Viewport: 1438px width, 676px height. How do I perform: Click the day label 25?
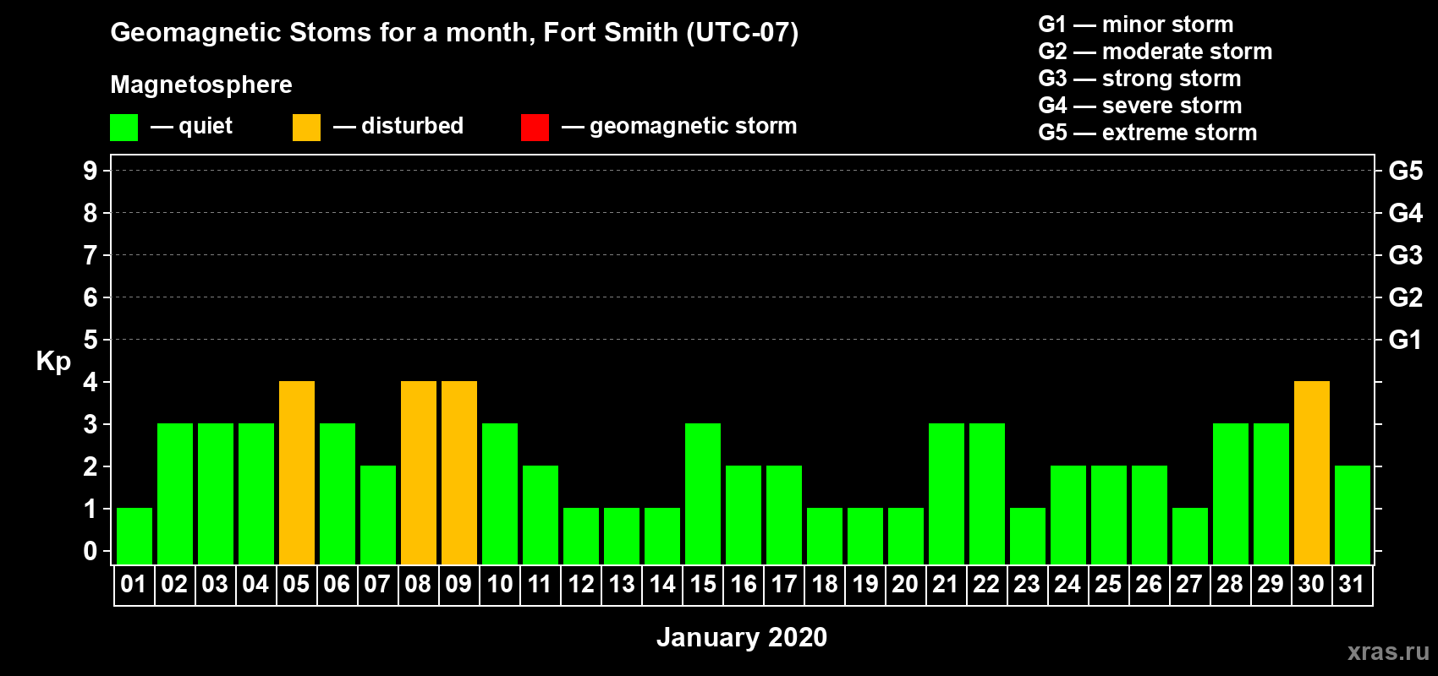coord(1109,585)
